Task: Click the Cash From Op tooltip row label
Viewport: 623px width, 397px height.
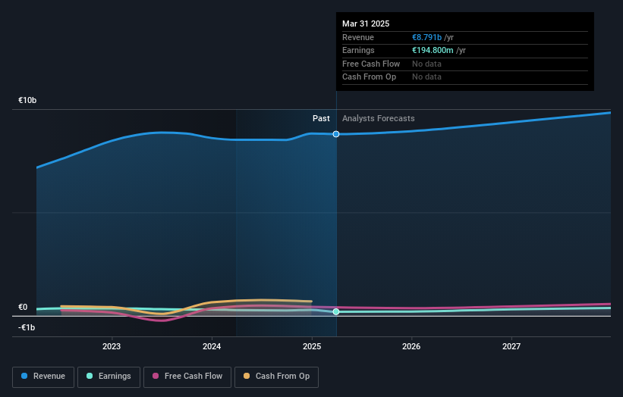Action: click(x=369, y=77)
